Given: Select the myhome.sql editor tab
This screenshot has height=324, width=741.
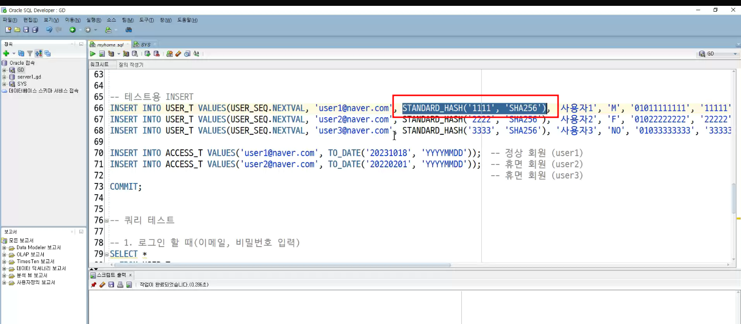Looking at the screenshot, I should tap(110, 45).
